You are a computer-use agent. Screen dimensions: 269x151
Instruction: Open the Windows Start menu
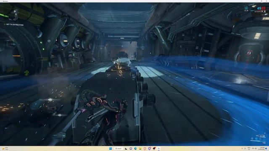pyautogui.click(x=111, y=148)
